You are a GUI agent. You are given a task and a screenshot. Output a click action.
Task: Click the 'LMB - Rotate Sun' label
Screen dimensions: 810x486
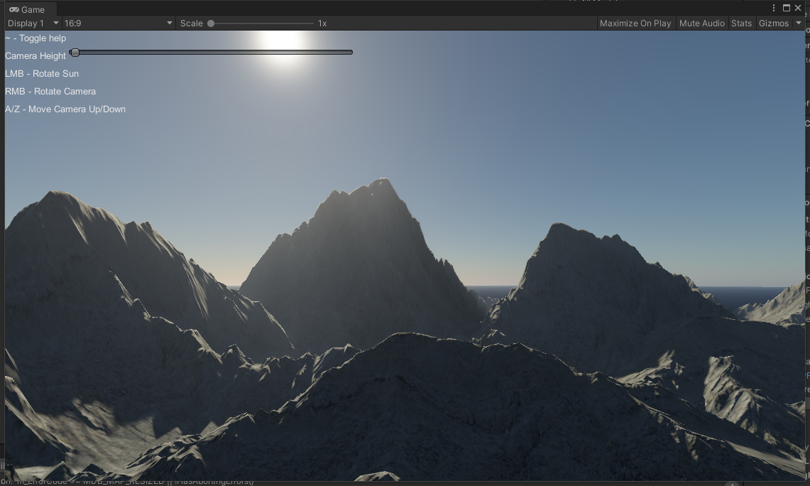point(42,73)
